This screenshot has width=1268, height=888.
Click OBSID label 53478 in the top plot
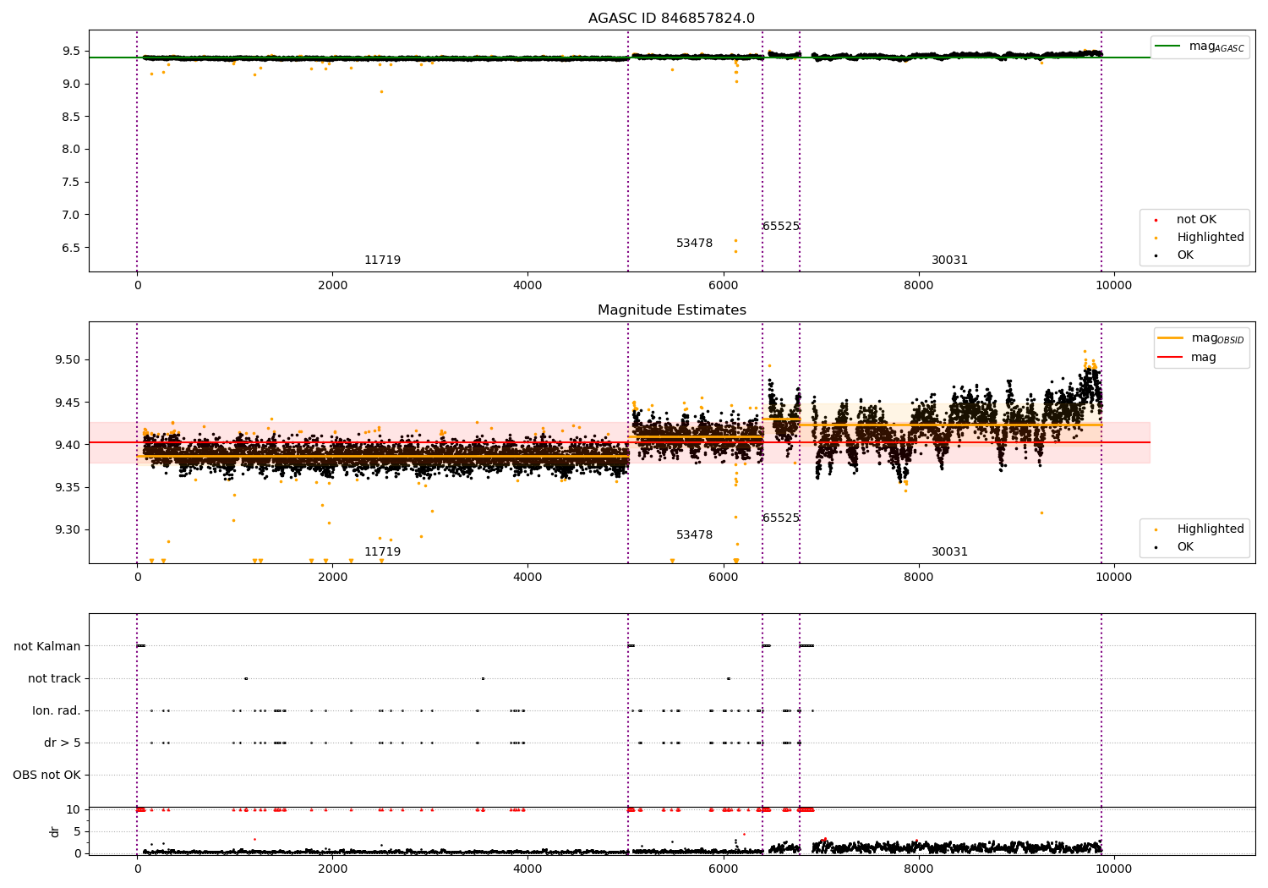(694, 244)
